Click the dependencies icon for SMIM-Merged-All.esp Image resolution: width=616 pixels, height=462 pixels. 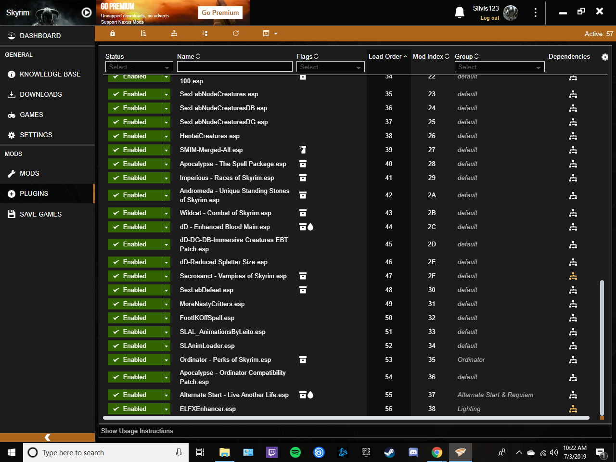[x=573, y=150]
